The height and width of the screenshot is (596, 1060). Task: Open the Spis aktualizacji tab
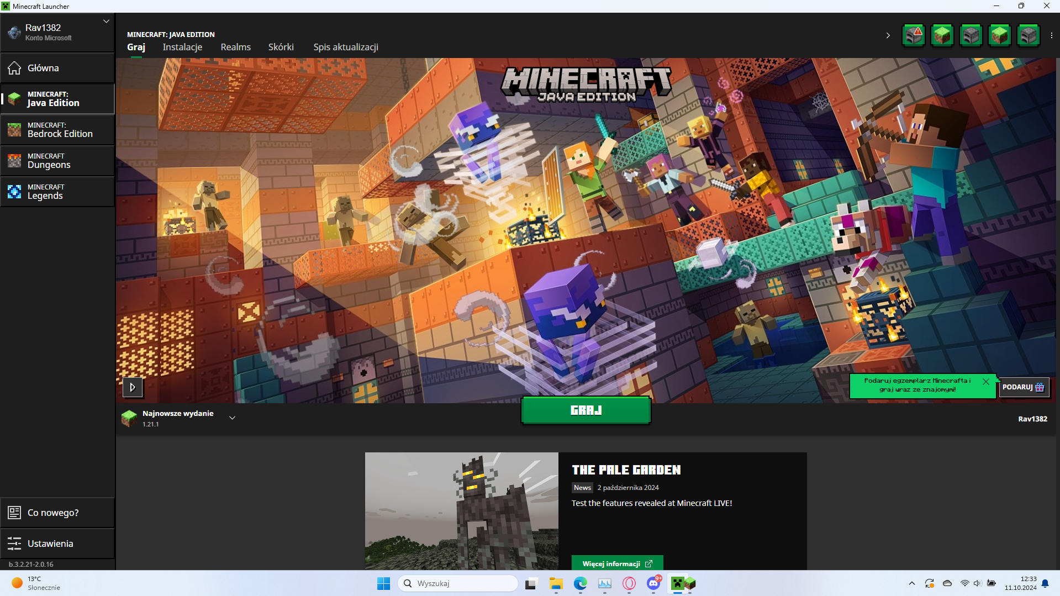pyautogui.click(x=346, y=47)
